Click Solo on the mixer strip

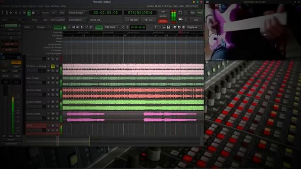point(16,76)
